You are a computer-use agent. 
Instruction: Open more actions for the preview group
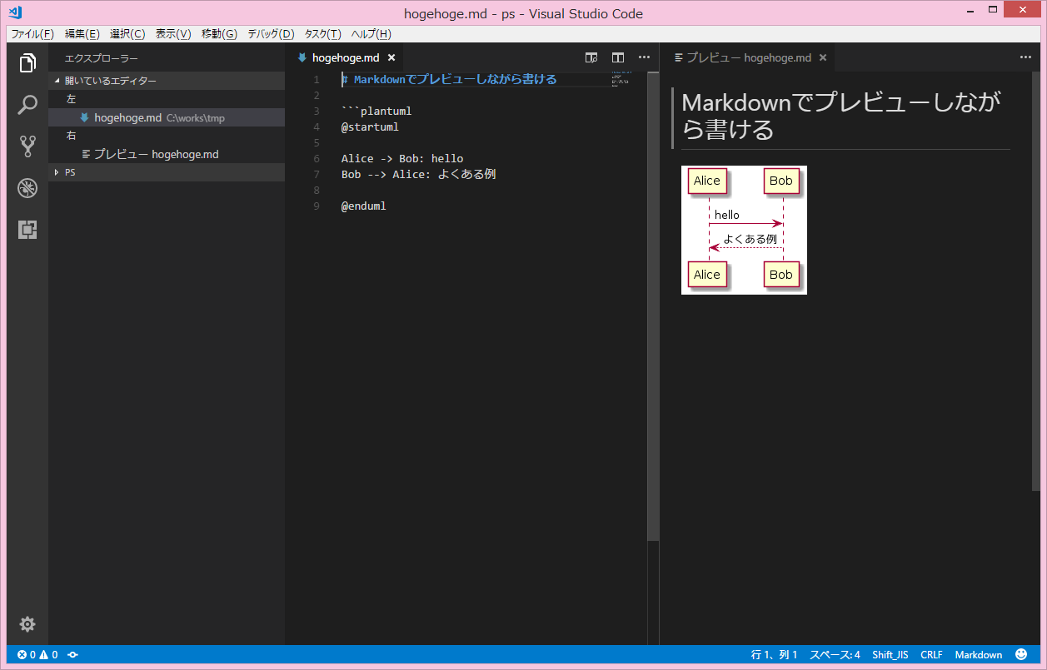[x=1025, y=57]
